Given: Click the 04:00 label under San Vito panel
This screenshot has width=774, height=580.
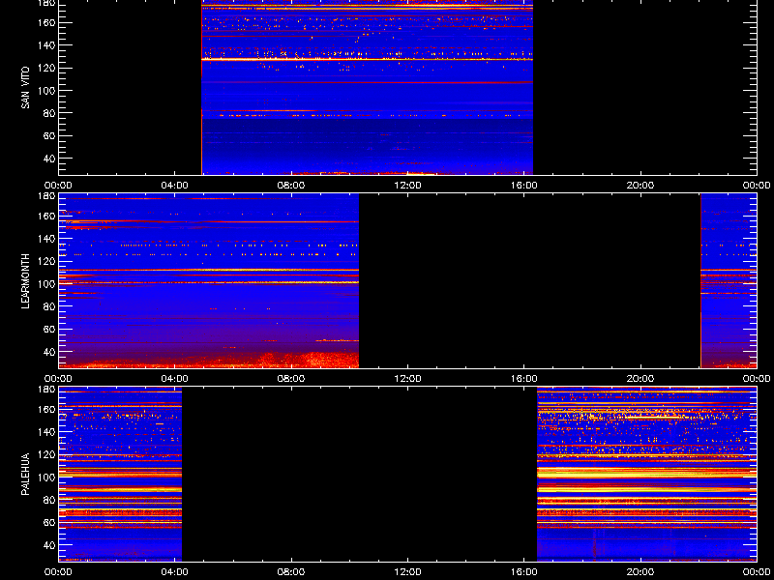Looking at the screenshot, I should pos(175,186).
